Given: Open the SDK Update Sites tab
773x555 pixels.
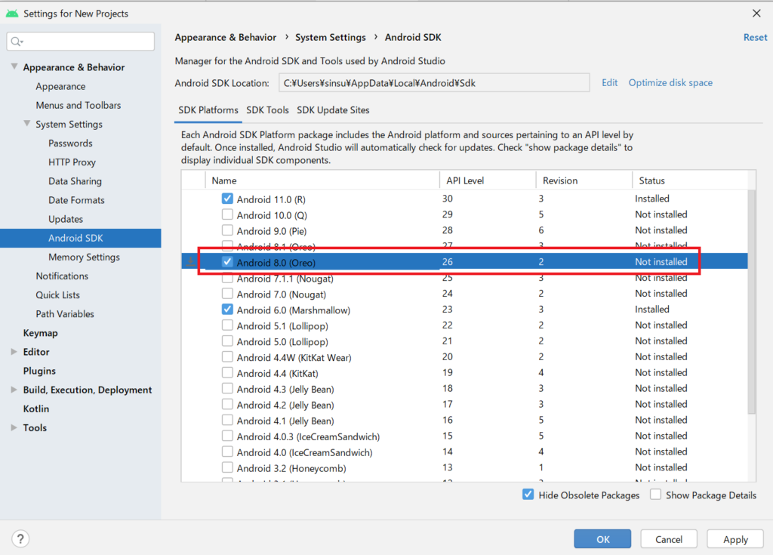Looking at the screenshot, I should click(x=333, y=110).
